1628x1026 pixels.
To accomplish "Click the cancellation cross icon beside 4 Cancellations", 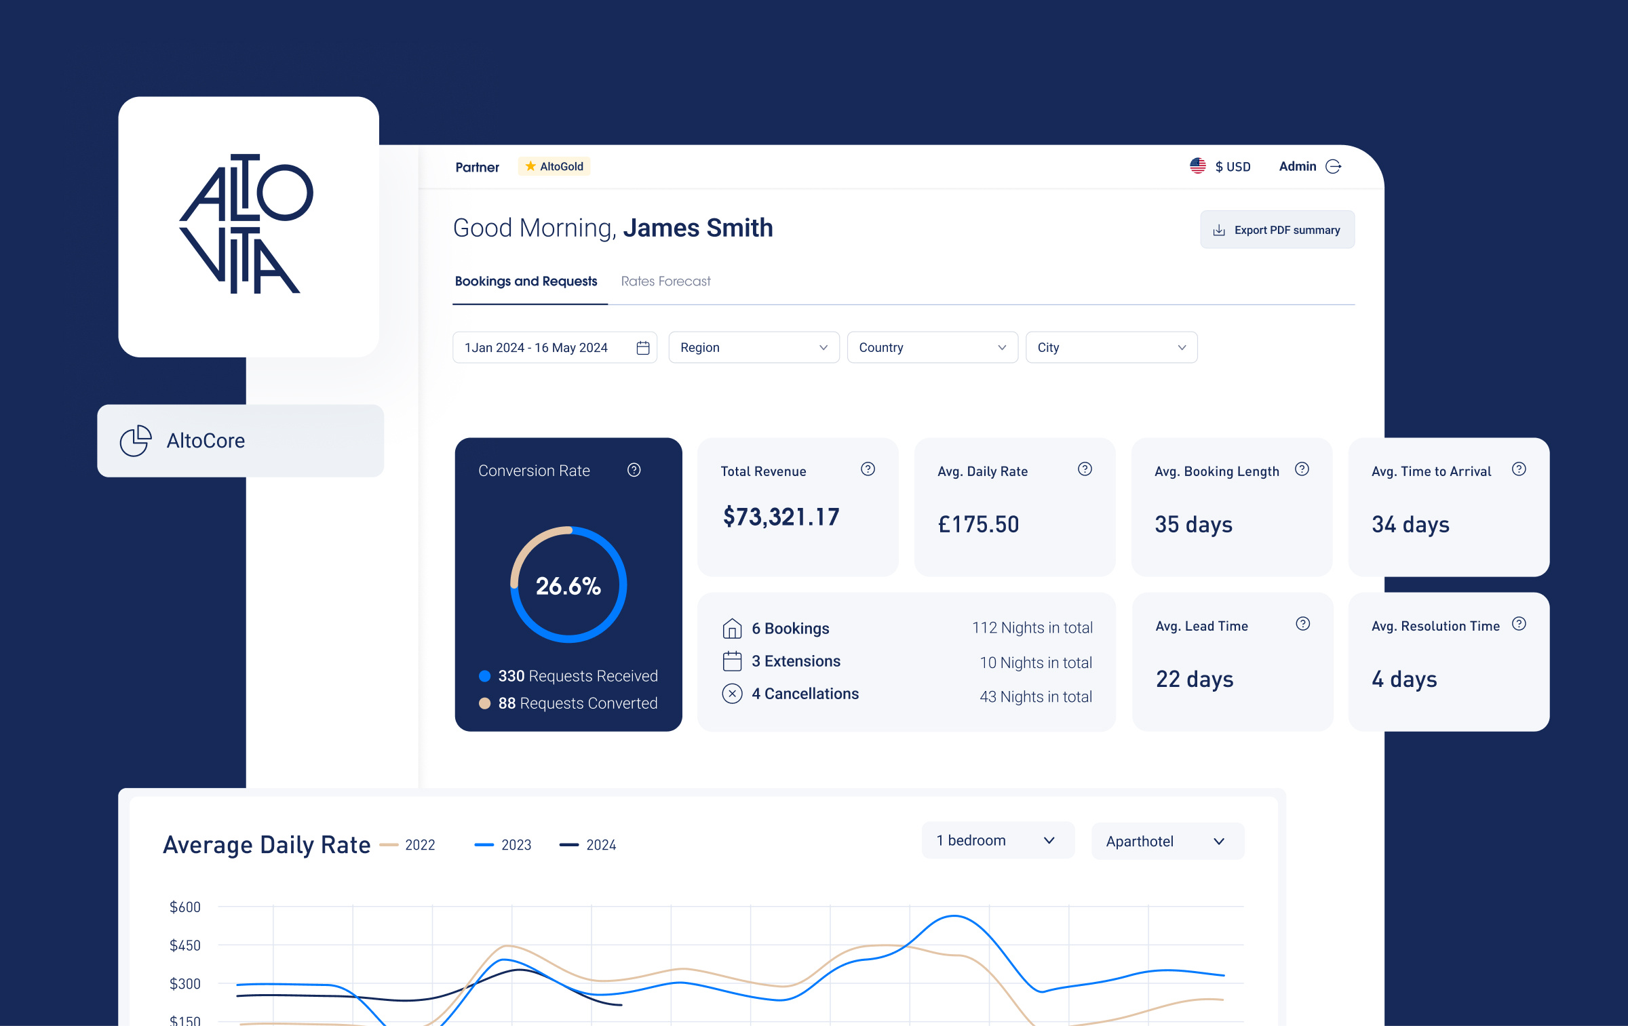I will [x=732, y=694].
